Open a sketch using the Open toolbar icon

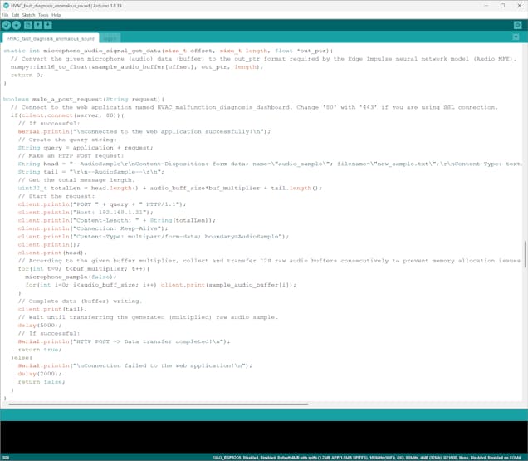point(38,25)
